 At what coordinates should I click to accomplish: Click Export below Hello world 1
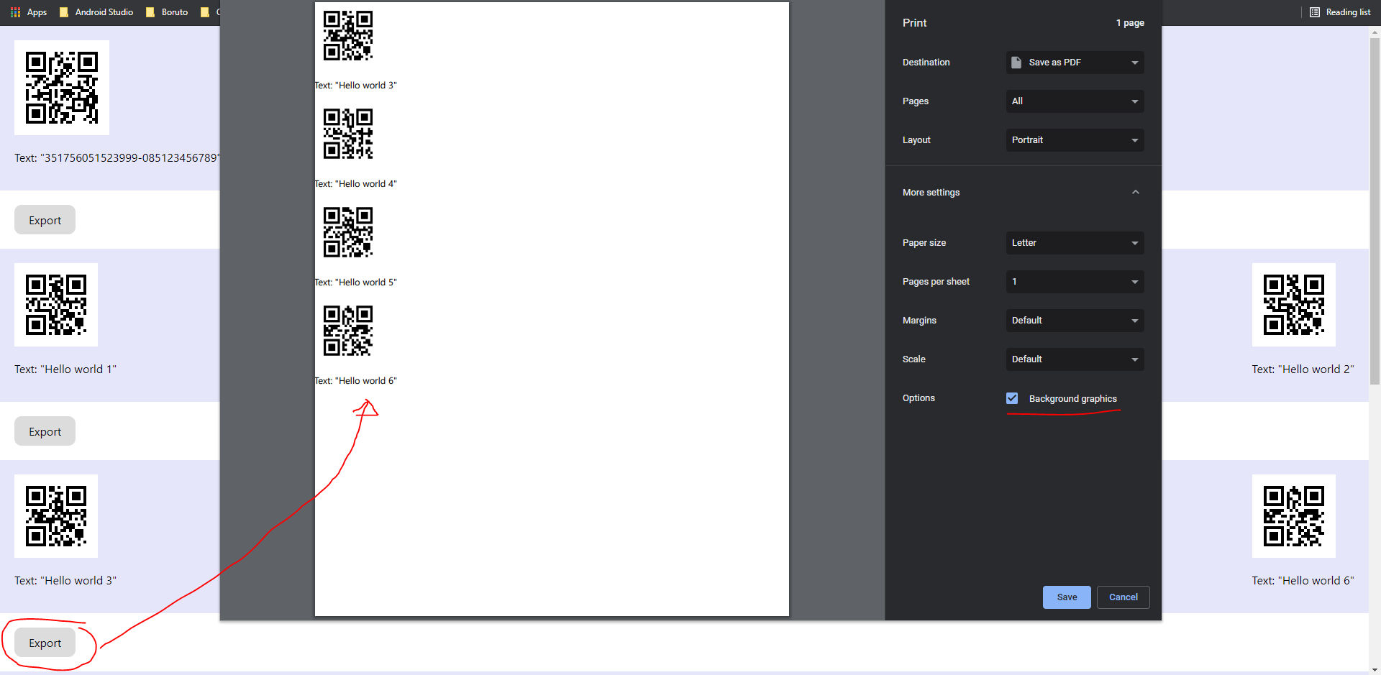coord(45,431)
